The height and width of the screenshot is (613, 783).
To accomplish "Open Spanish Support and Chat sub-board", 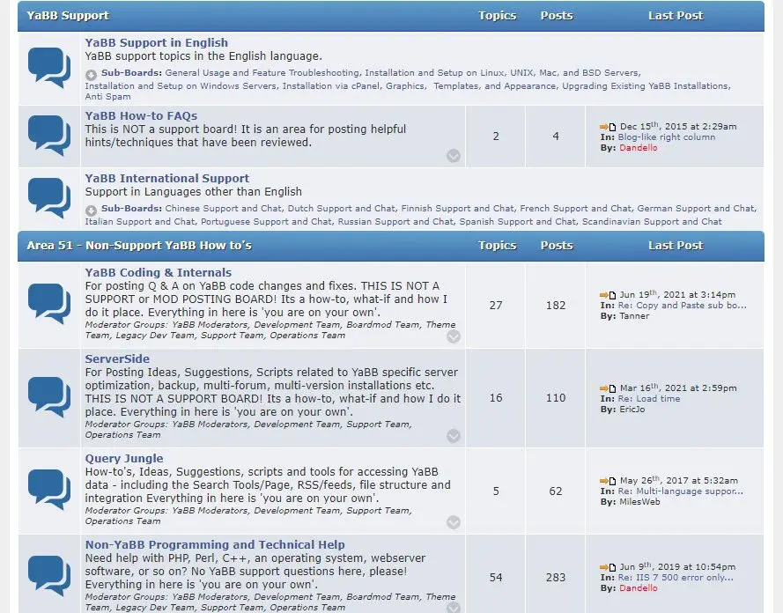I will (517, 221).
